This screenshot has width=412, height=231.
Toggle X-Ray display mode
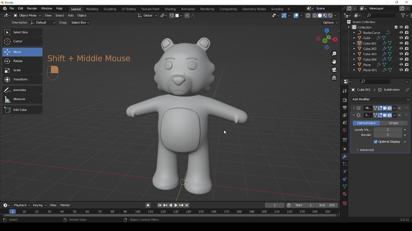point(308,15)
